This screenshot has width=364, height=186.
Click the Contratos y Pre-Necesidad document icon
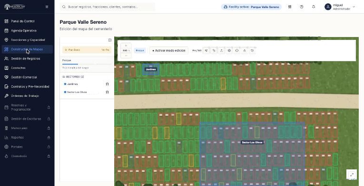(6, 87)
